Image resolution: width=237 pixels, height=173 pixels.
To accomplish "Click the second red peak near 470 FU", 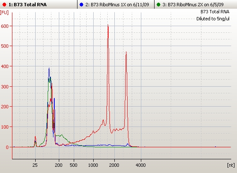I will 126,52.
